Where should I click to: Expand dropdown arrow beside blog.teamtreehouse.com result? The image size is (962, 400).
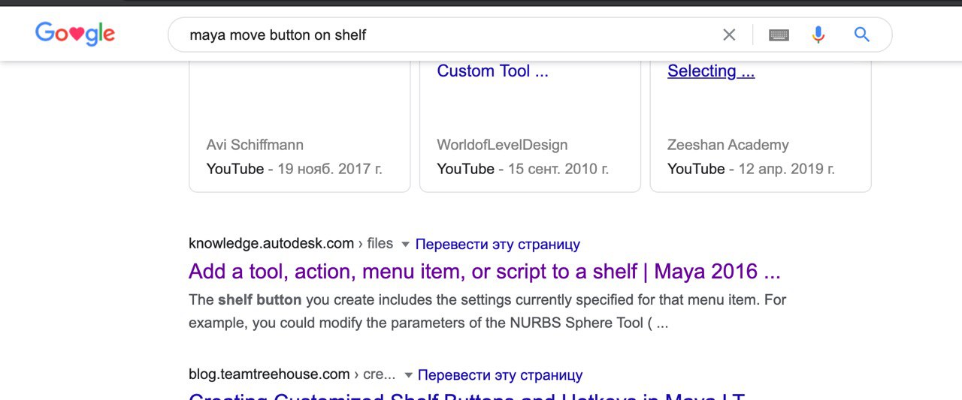[408, 375]
